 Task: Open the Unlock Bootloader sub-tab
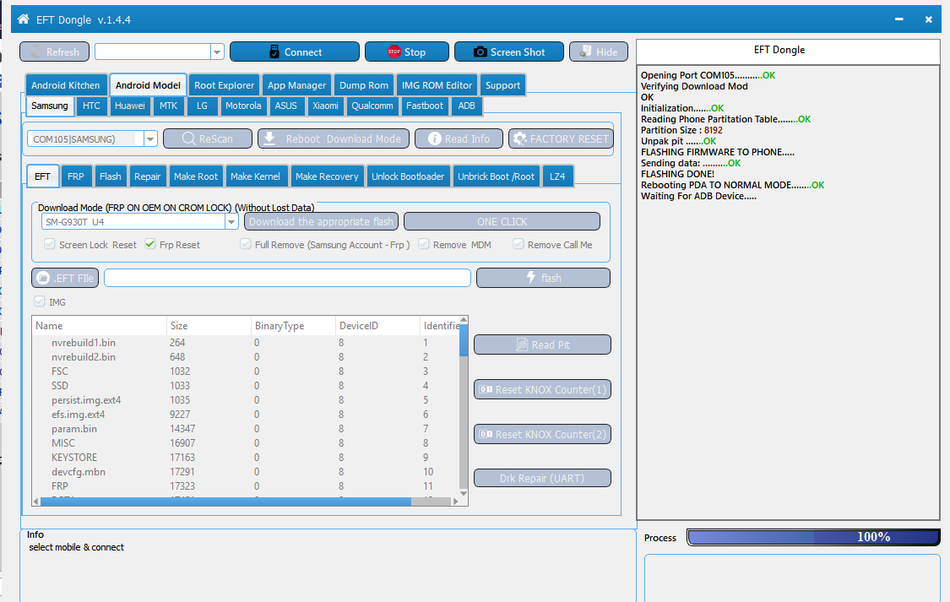coord(408,176)
